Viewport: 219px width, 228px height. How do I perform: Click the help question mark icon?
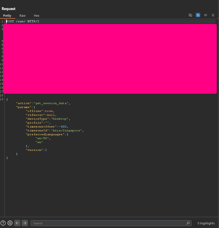pyautogui.click(x=3, y=223)
